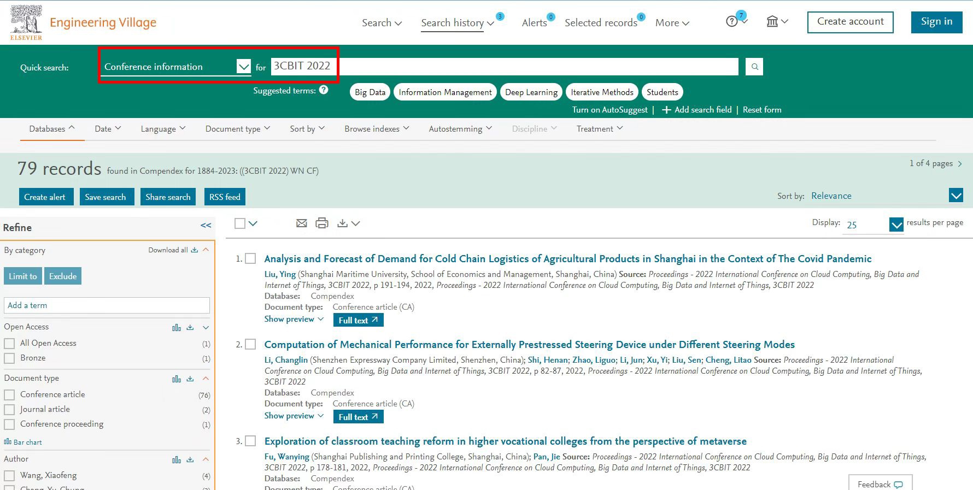Open Document type bar chart icon
This screenshot has width=973, height=490.
click(x=177, y=379)
